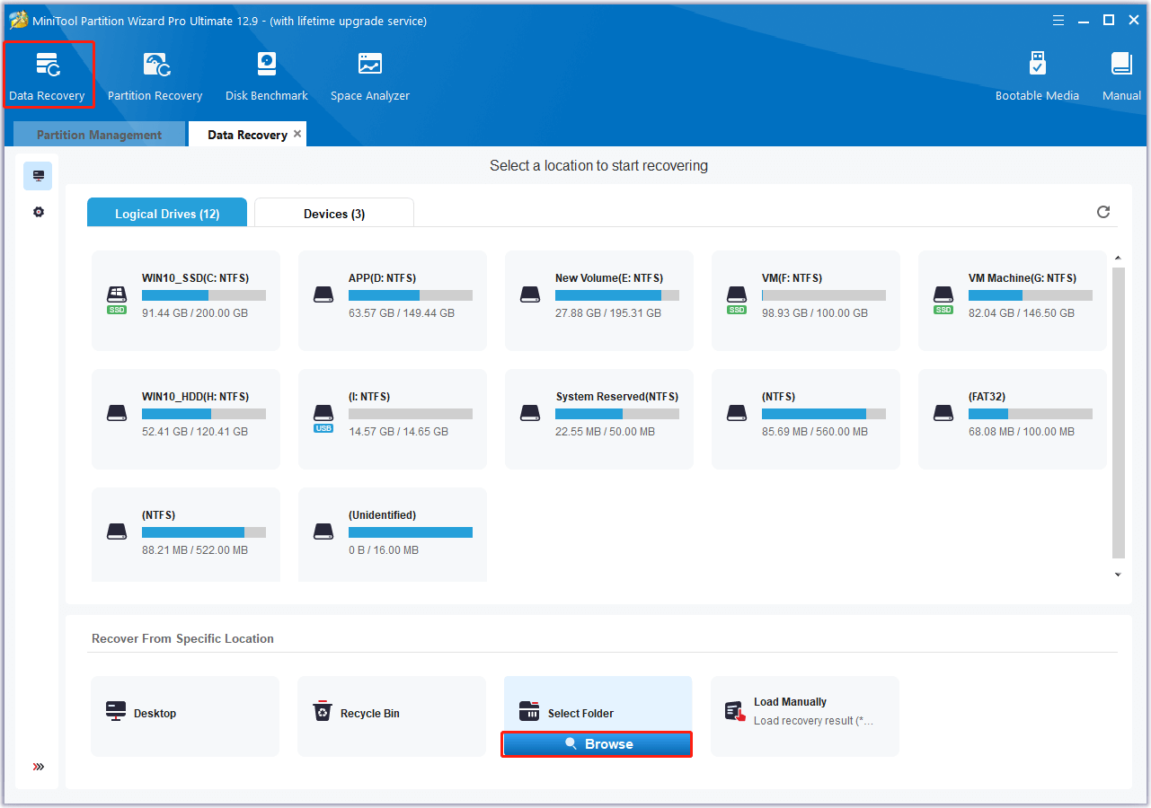Select System Reserved(NTFS) drive icon
1151x808 pixels.
(530, 414)
